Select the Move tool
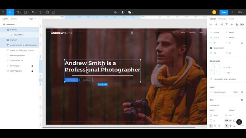This screenshot has width=246, height=138. (x=10, y=12)
